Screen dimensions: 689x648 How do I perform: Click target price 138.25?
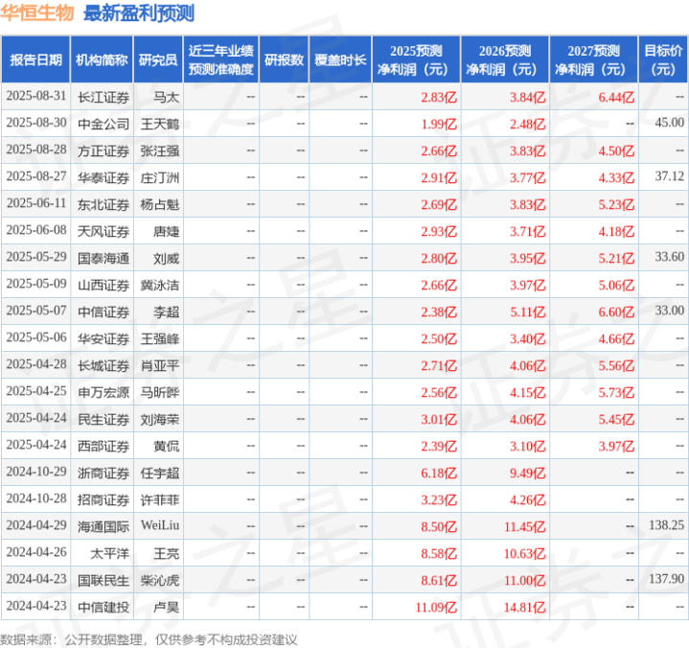point(666,525)
